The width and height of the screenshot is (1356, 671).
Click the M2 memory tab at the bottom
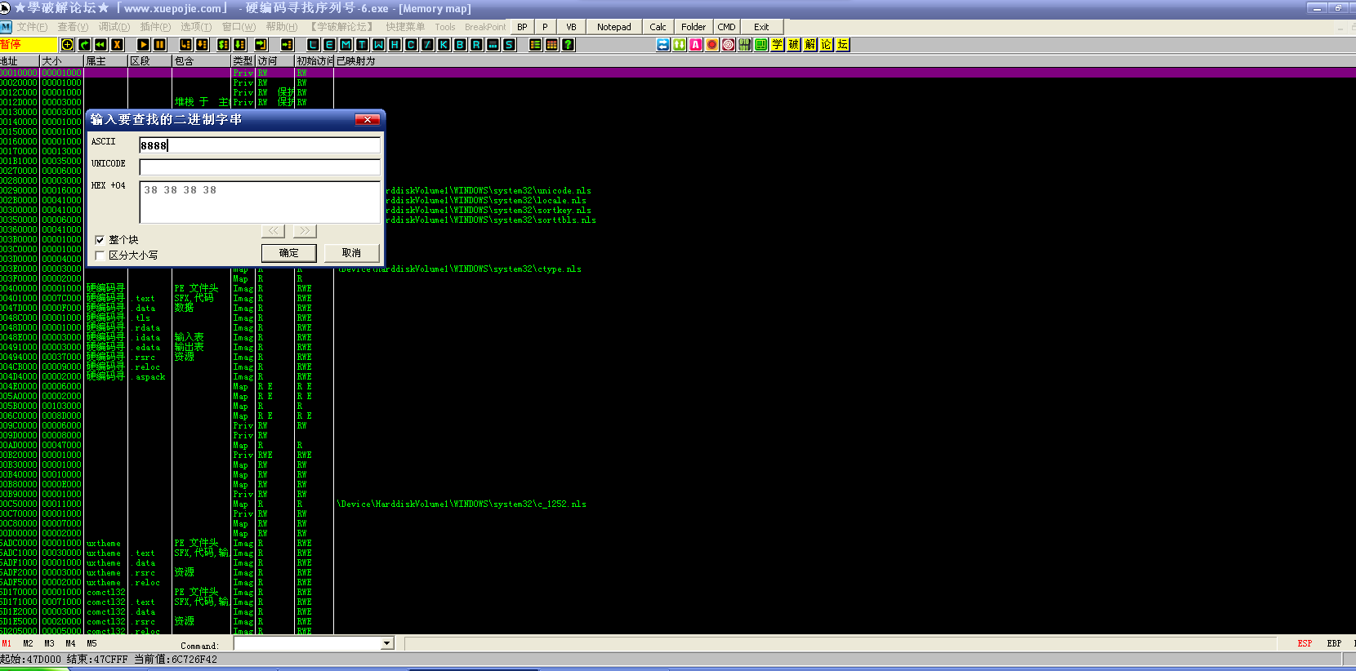[28, 644]
